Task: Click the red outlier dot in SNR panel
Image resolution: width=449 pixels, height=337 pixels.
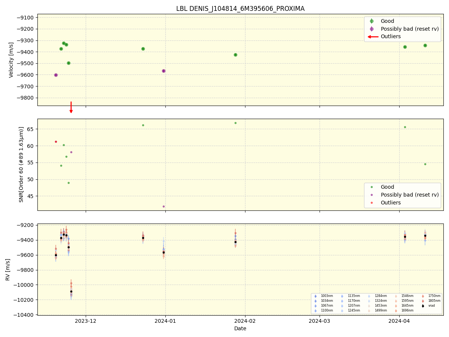Action: coord(56,142)
